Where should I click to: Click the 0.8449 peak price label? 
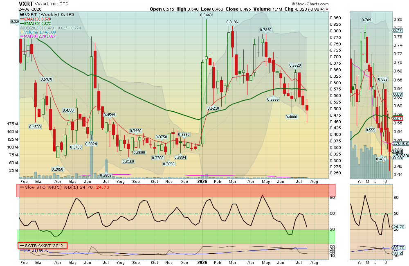pyautogui.click(x=206, y=15)
